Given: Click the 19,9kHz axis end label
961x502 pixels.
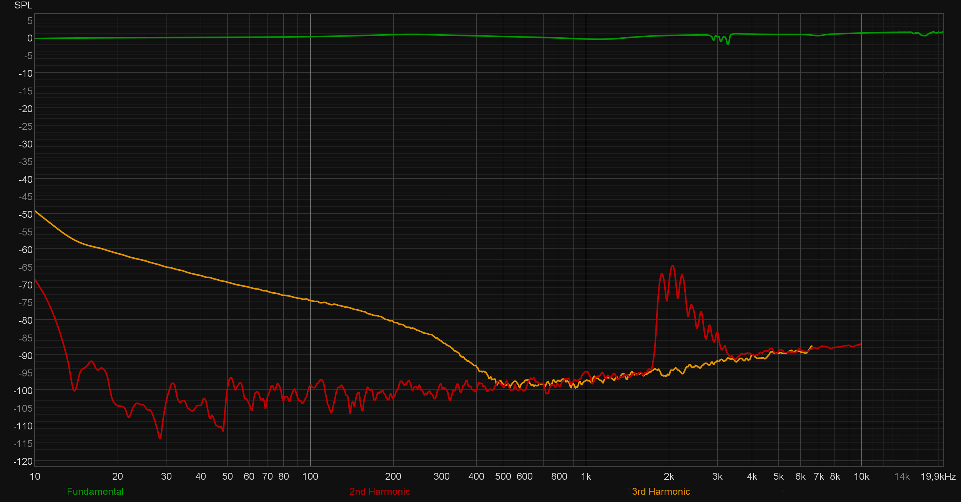Looking at the screenshot, I should pos(938,477).
